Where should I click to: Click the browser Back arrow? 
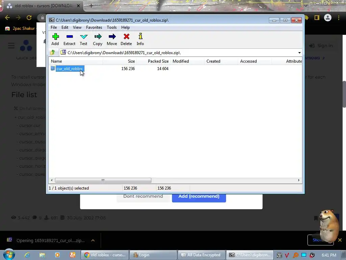[7, 18]
